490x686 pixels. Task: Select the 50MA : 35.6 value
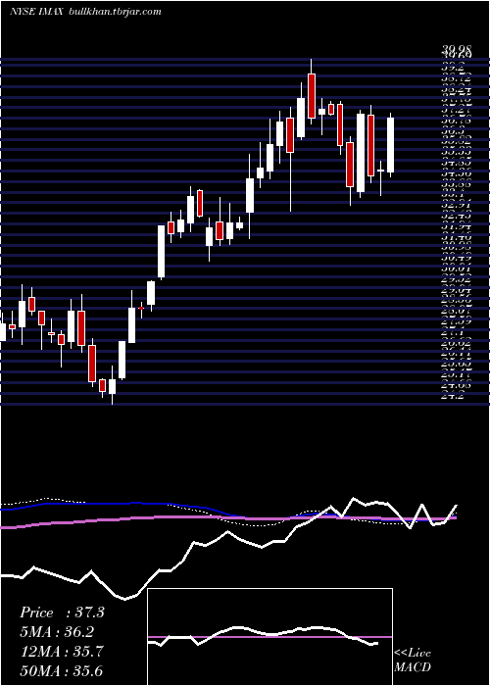click(62, 670)
